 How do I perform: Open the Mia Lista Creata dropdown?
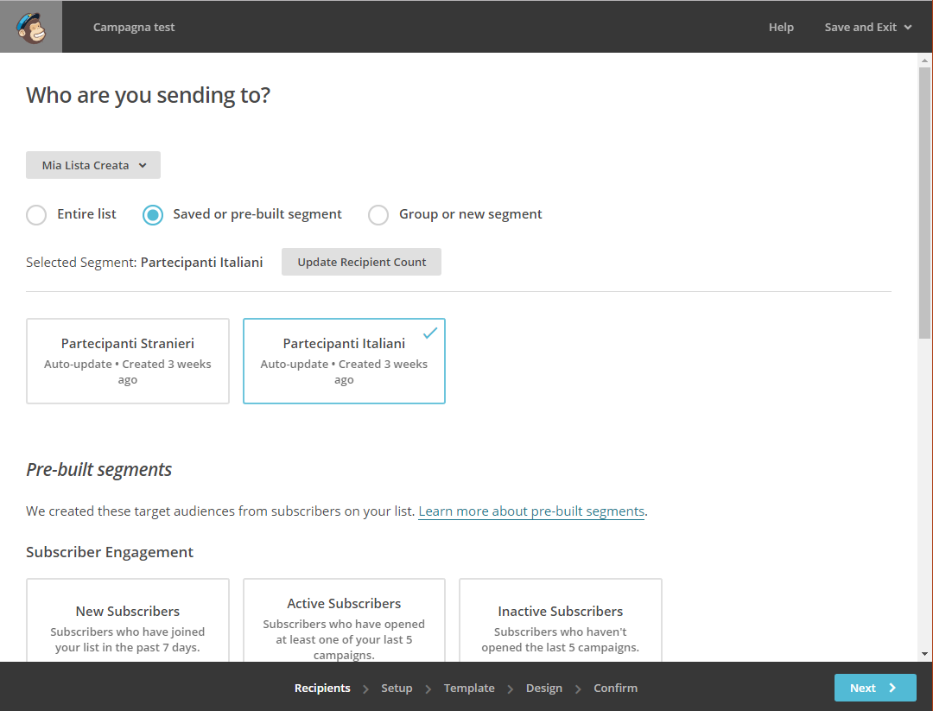(x=92, y=165)
